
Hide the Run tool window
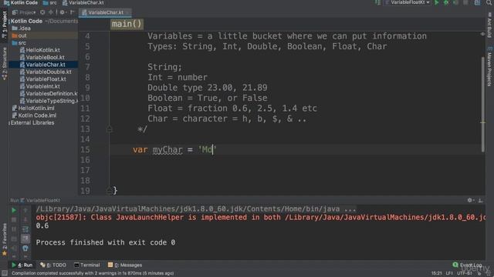[x=480, y=200]
